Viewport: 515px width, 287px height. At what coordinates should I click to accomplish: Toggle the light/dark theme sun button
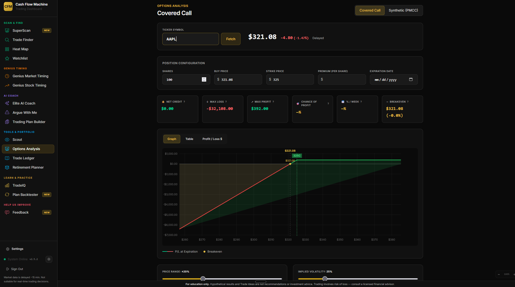49,259
